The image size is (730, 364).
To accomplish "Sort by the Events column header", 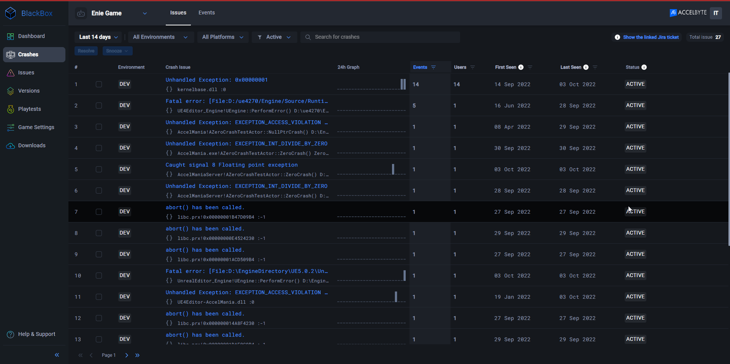I will tap(420, 67).
